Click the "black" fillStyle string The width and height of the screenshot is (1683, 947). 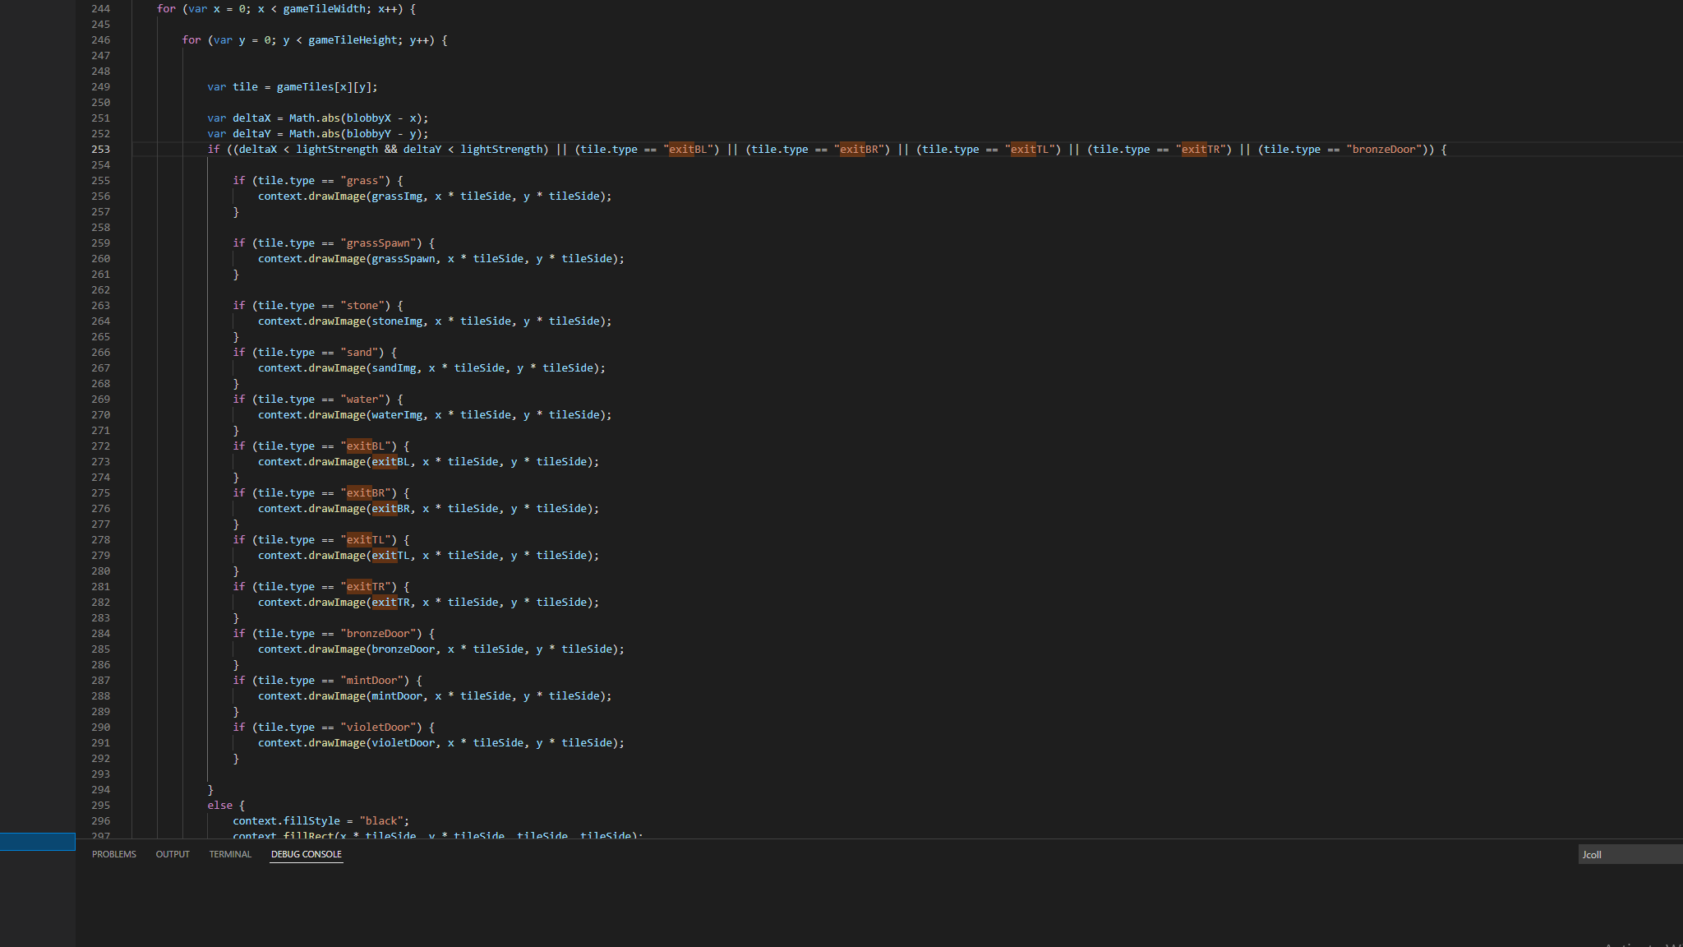(x=381, y=821)
